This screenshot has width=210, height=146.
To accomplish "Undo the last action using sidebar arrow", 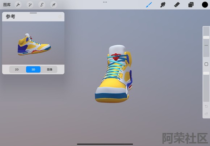I will (206, 107).
